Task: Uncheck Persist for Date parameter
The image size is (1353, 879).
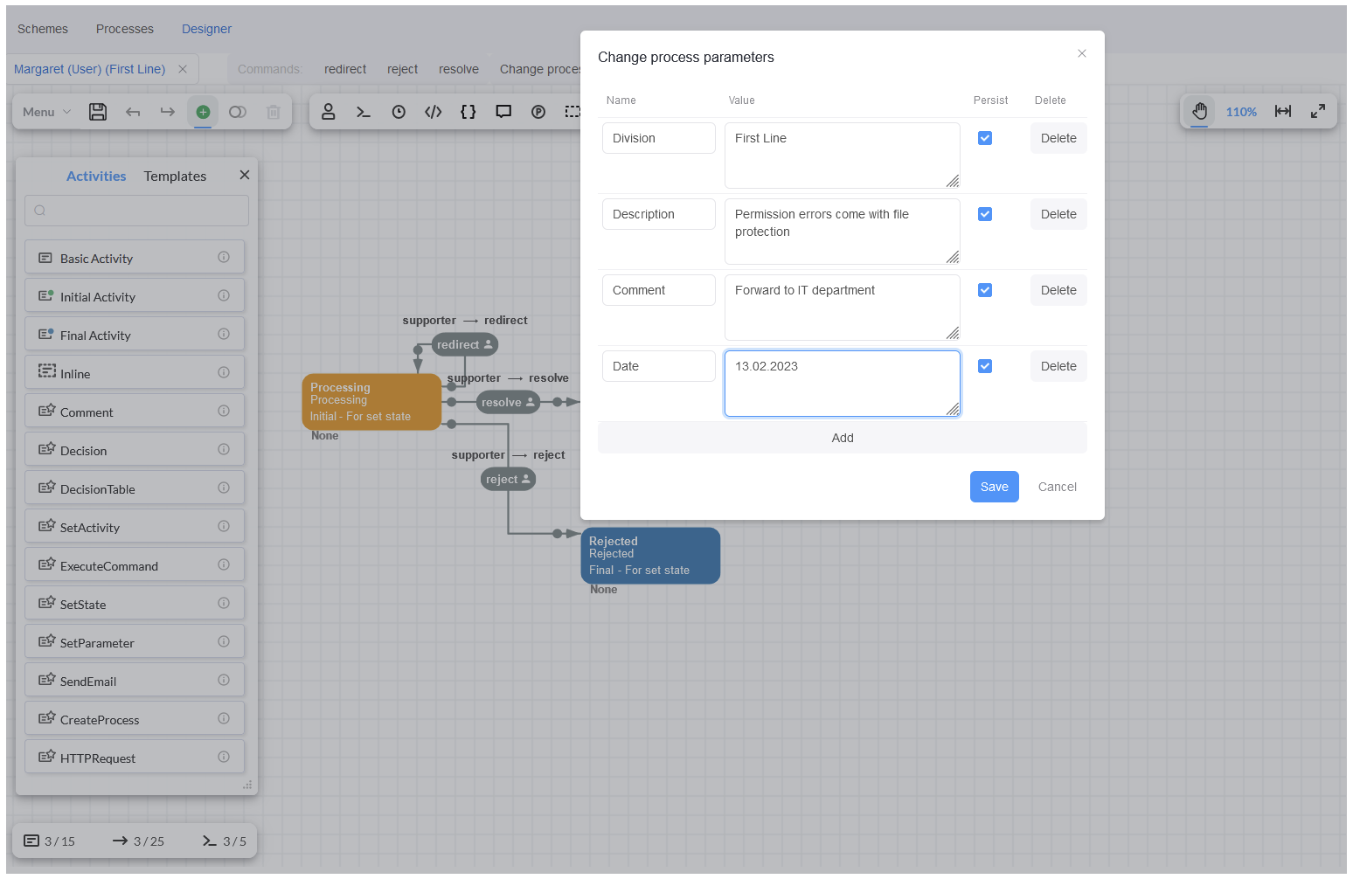Action: click(985, 366)
